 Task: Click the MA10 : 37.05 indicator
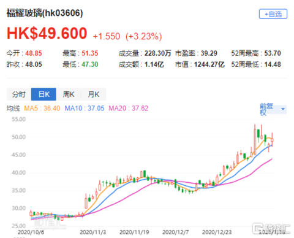[85, 108]
